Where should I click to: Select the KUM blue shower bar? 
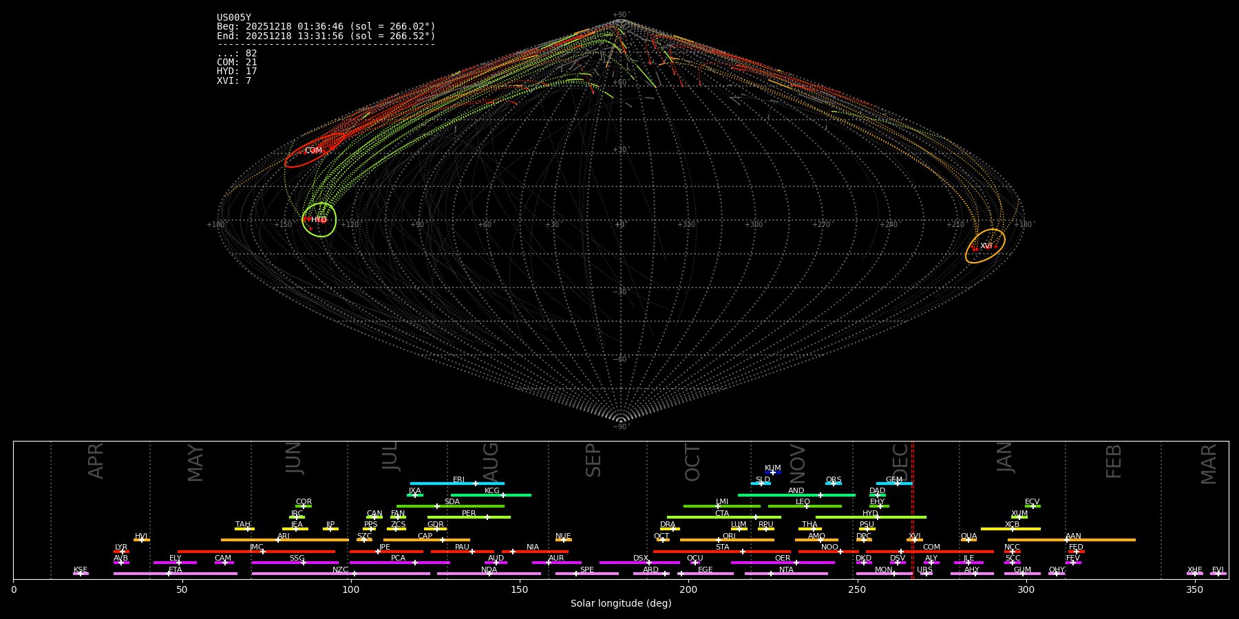click(773, 473)
